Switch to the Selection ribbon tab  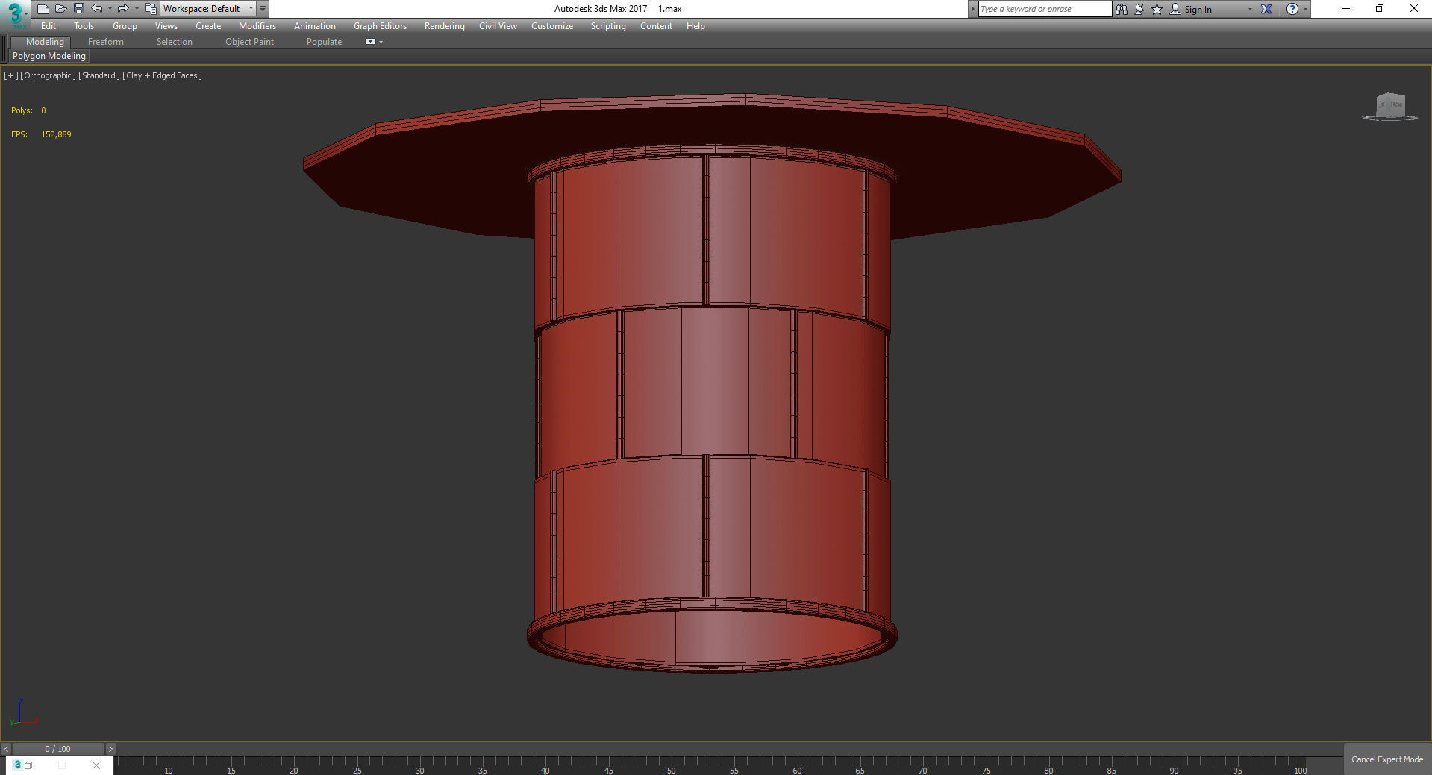click(x=174, y=42)
